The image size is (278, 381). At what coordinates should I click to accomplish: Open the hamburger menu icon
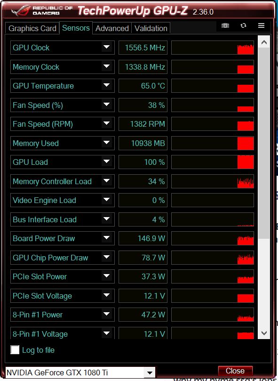pyautogui.click(x=261, y=25)
